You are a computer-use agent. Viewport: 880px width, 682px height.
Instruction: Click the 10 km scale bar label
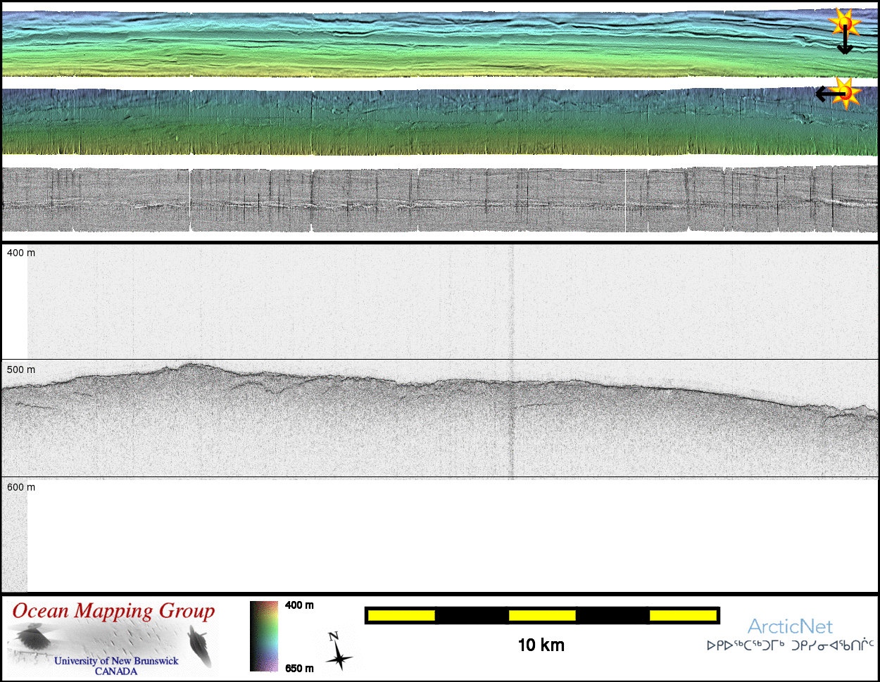(541, 645)
